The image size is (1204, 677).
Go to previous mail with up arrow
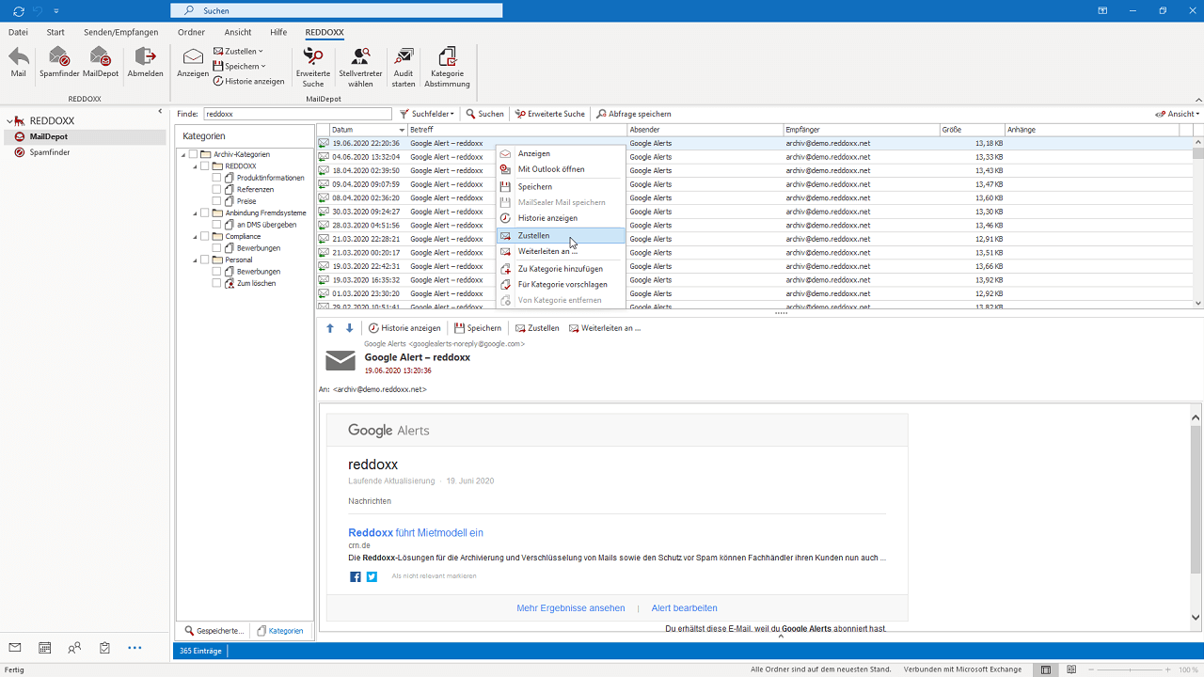(330, 328)
